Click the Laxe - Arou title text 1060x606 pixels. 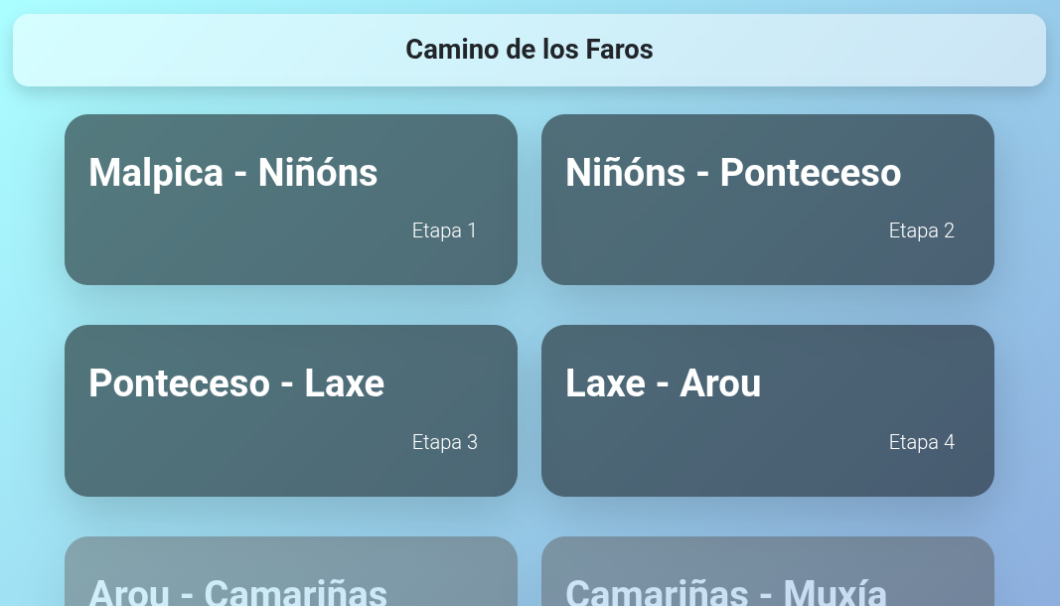(664, 383)
